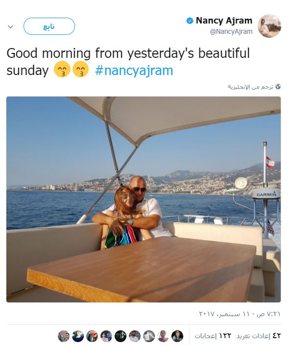Screen dimensions: 293x346
Task: Open Nancy Ajram's profile picture
Action: click(x=269, y=26)
